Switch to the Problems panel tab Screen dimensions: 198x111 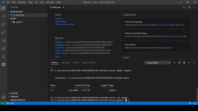(66, 63)
